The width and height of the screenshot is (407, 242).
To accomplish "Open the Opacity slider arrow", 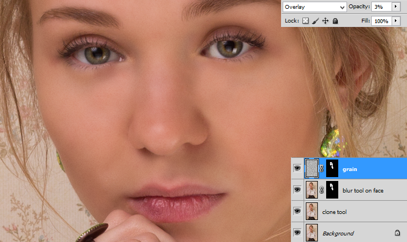I will coord(395,7).
